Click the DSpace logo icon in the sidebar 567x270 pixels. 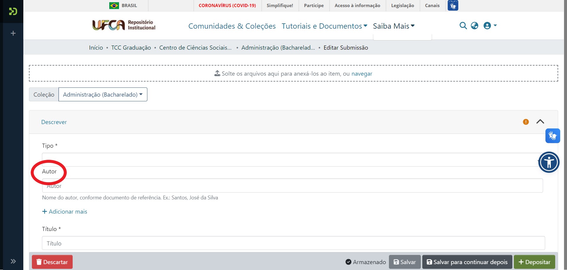coord(12,12)
